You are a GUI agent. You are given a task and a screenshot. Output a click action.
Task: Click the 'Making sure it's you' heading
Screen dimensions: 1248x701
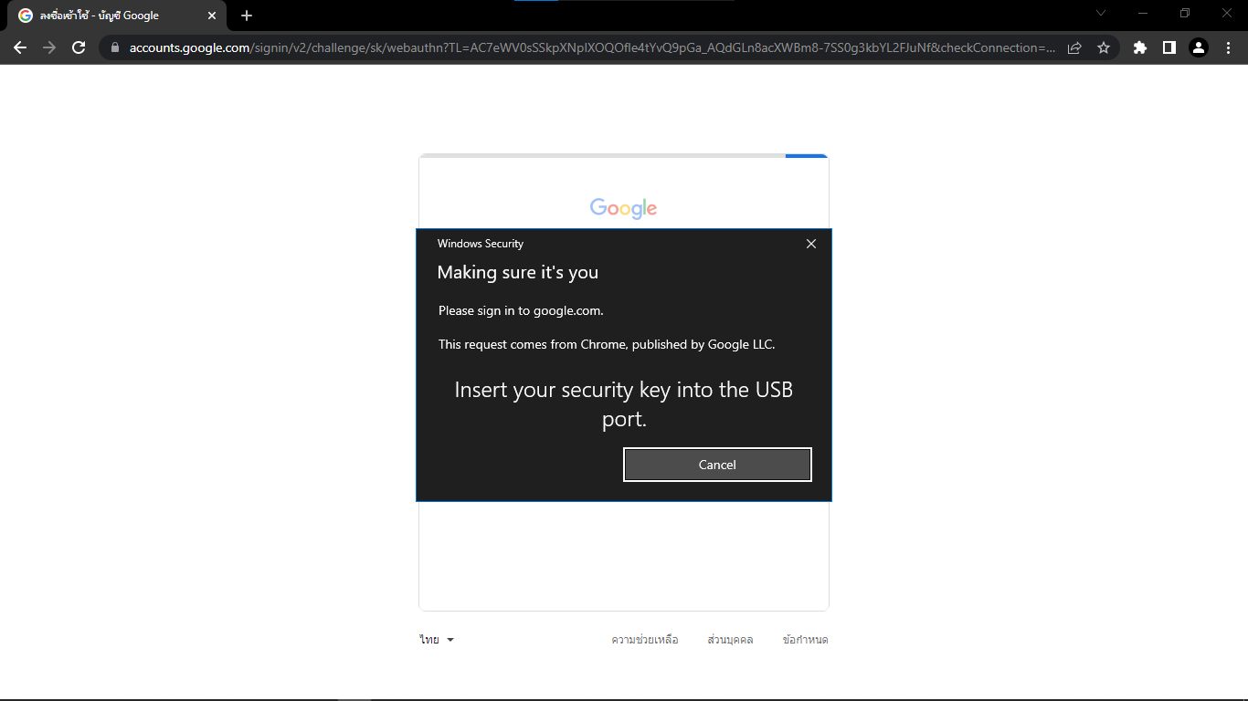(518, 272)
